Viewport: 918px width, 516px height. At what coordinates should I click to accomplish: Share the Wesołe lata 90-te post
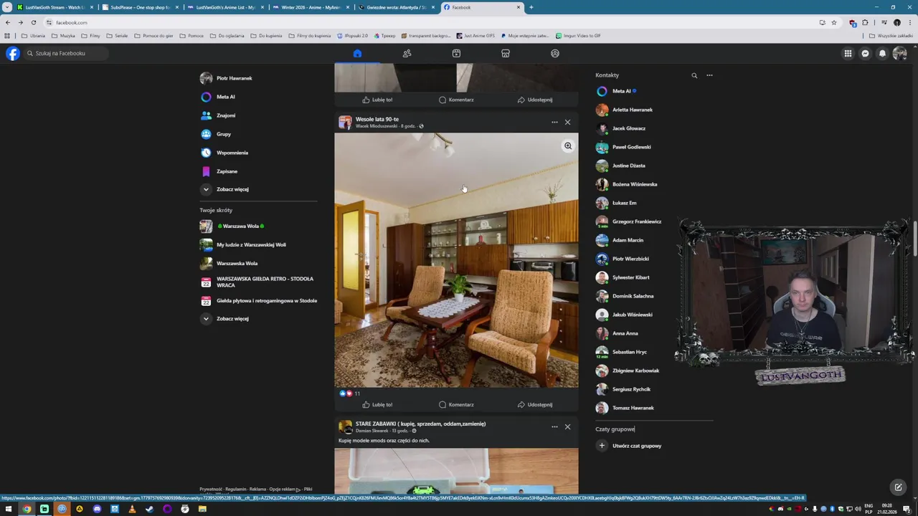point(535,405)
